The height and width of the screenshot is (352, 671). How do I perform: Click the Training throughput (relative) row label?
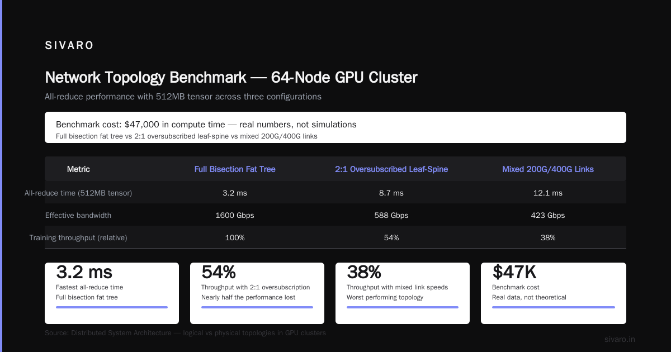point(78,237)
